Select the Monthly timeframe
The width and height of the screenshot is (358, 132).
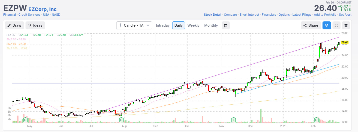click(211, 25)
